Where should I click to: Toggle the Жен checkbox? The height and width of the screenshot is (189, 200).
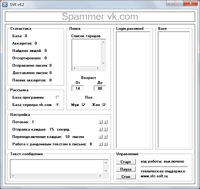click(x=104, y=105)
